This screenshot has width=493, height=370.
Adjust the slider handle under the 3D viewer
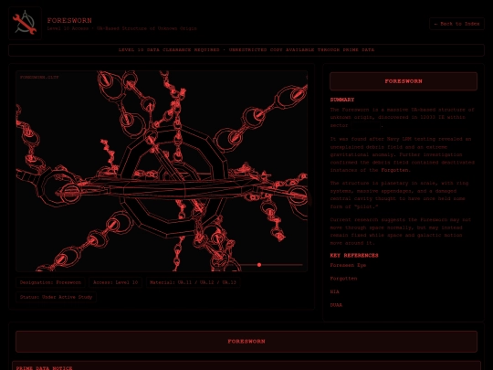point(259,265)
